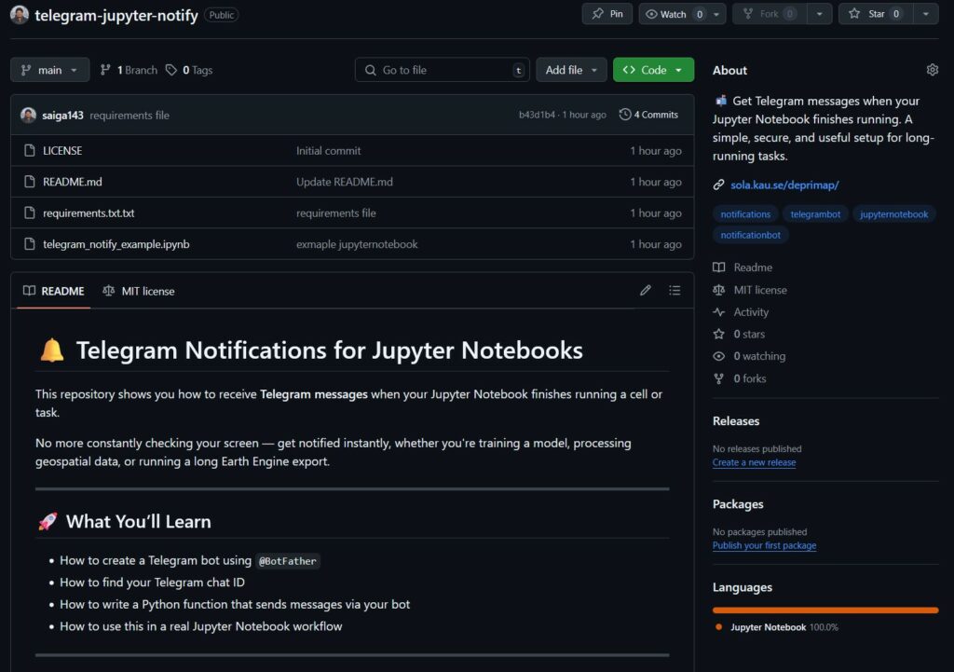Select the notifications topic tag
Viewport: 954px width, 672px height.
745,214
